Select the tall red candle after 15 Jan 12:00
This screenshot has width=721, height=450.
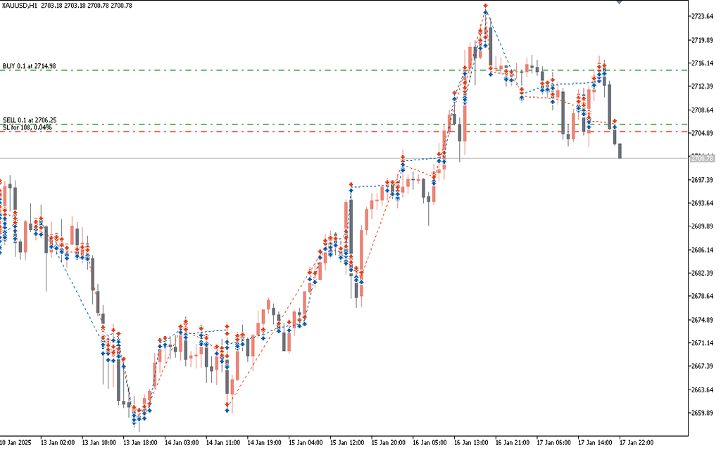[360, 252]
